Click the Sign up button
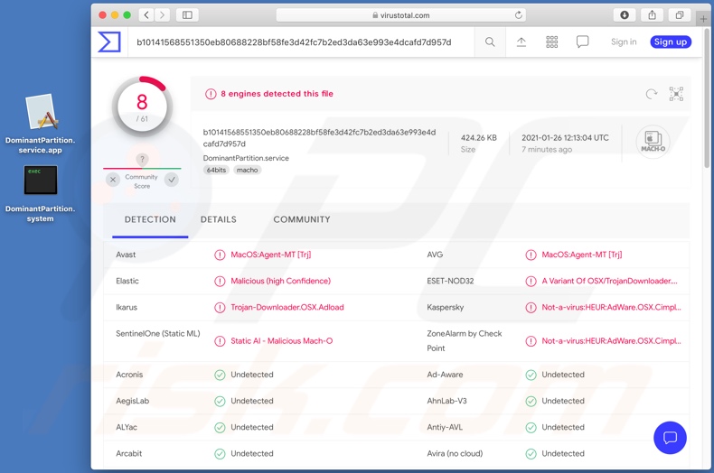Image resolution: width=714 pixels, height=473 pixels. pyautogui.click(x=671, y=42)
